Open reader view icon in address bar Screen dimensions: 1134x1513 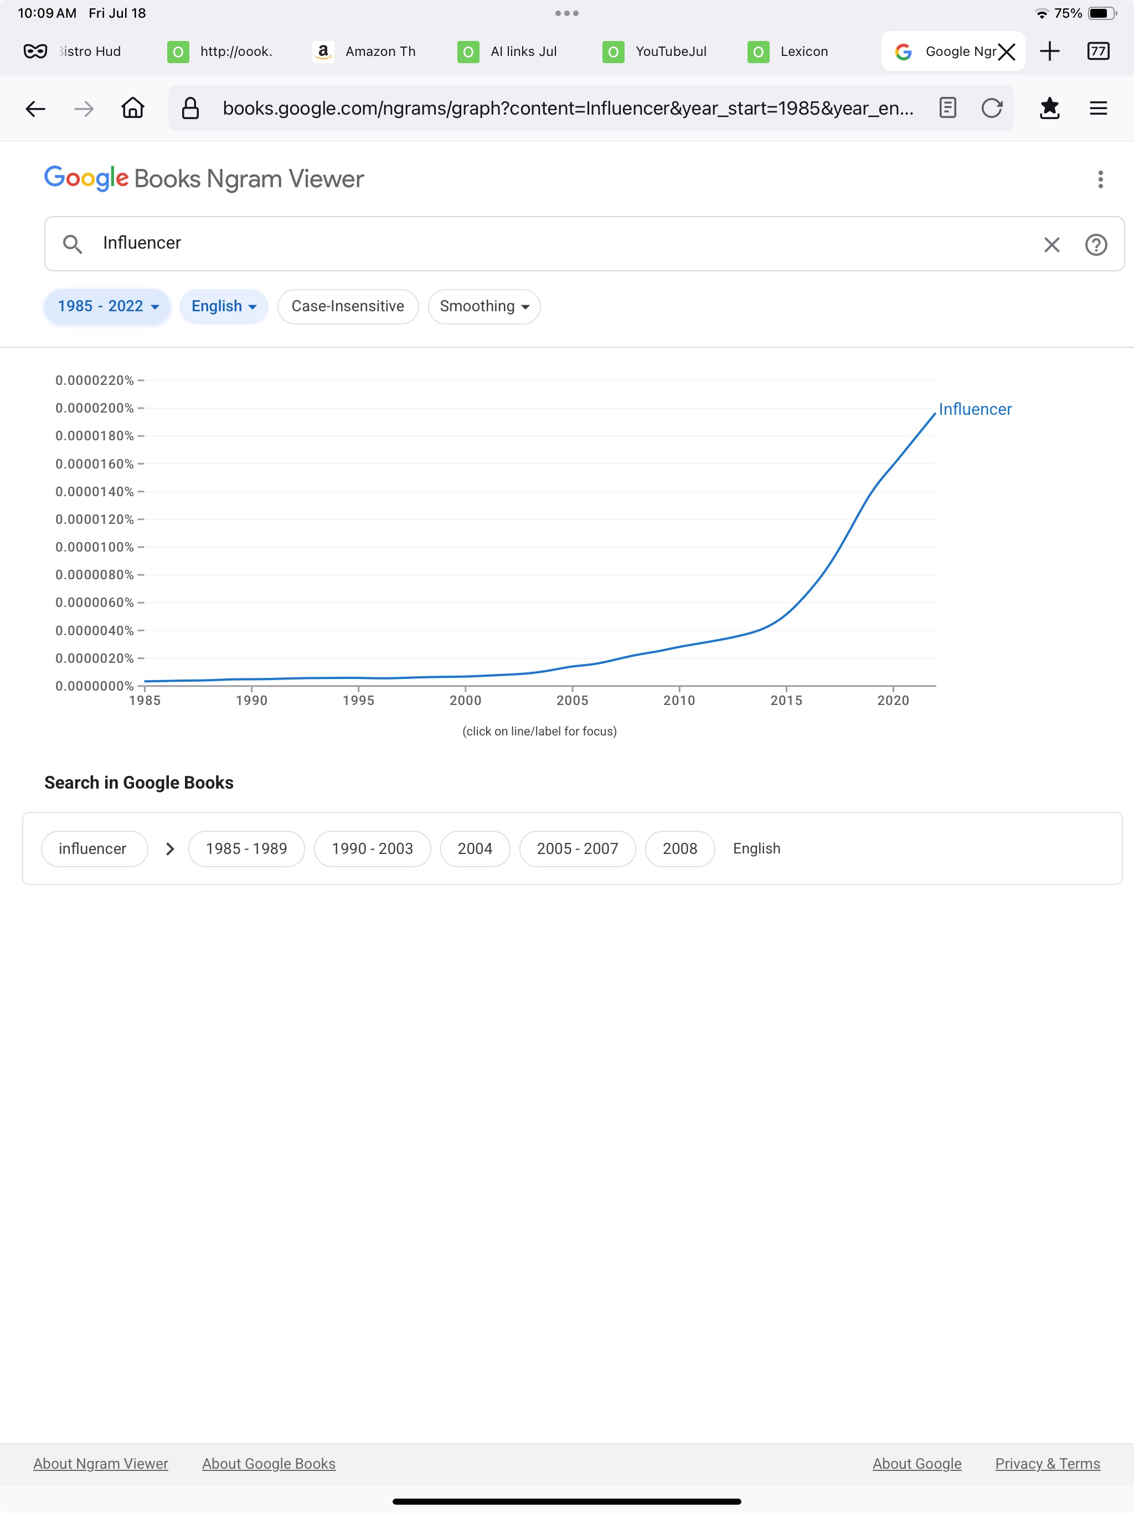click(x=947, y=108)
